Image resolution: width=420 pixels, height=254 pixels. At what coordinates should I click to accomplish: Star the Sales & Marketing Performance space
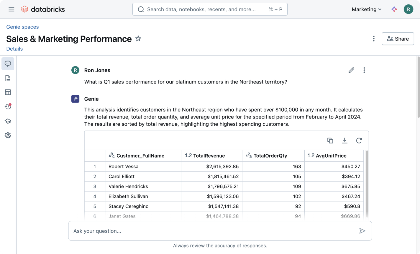coord(138,39)
